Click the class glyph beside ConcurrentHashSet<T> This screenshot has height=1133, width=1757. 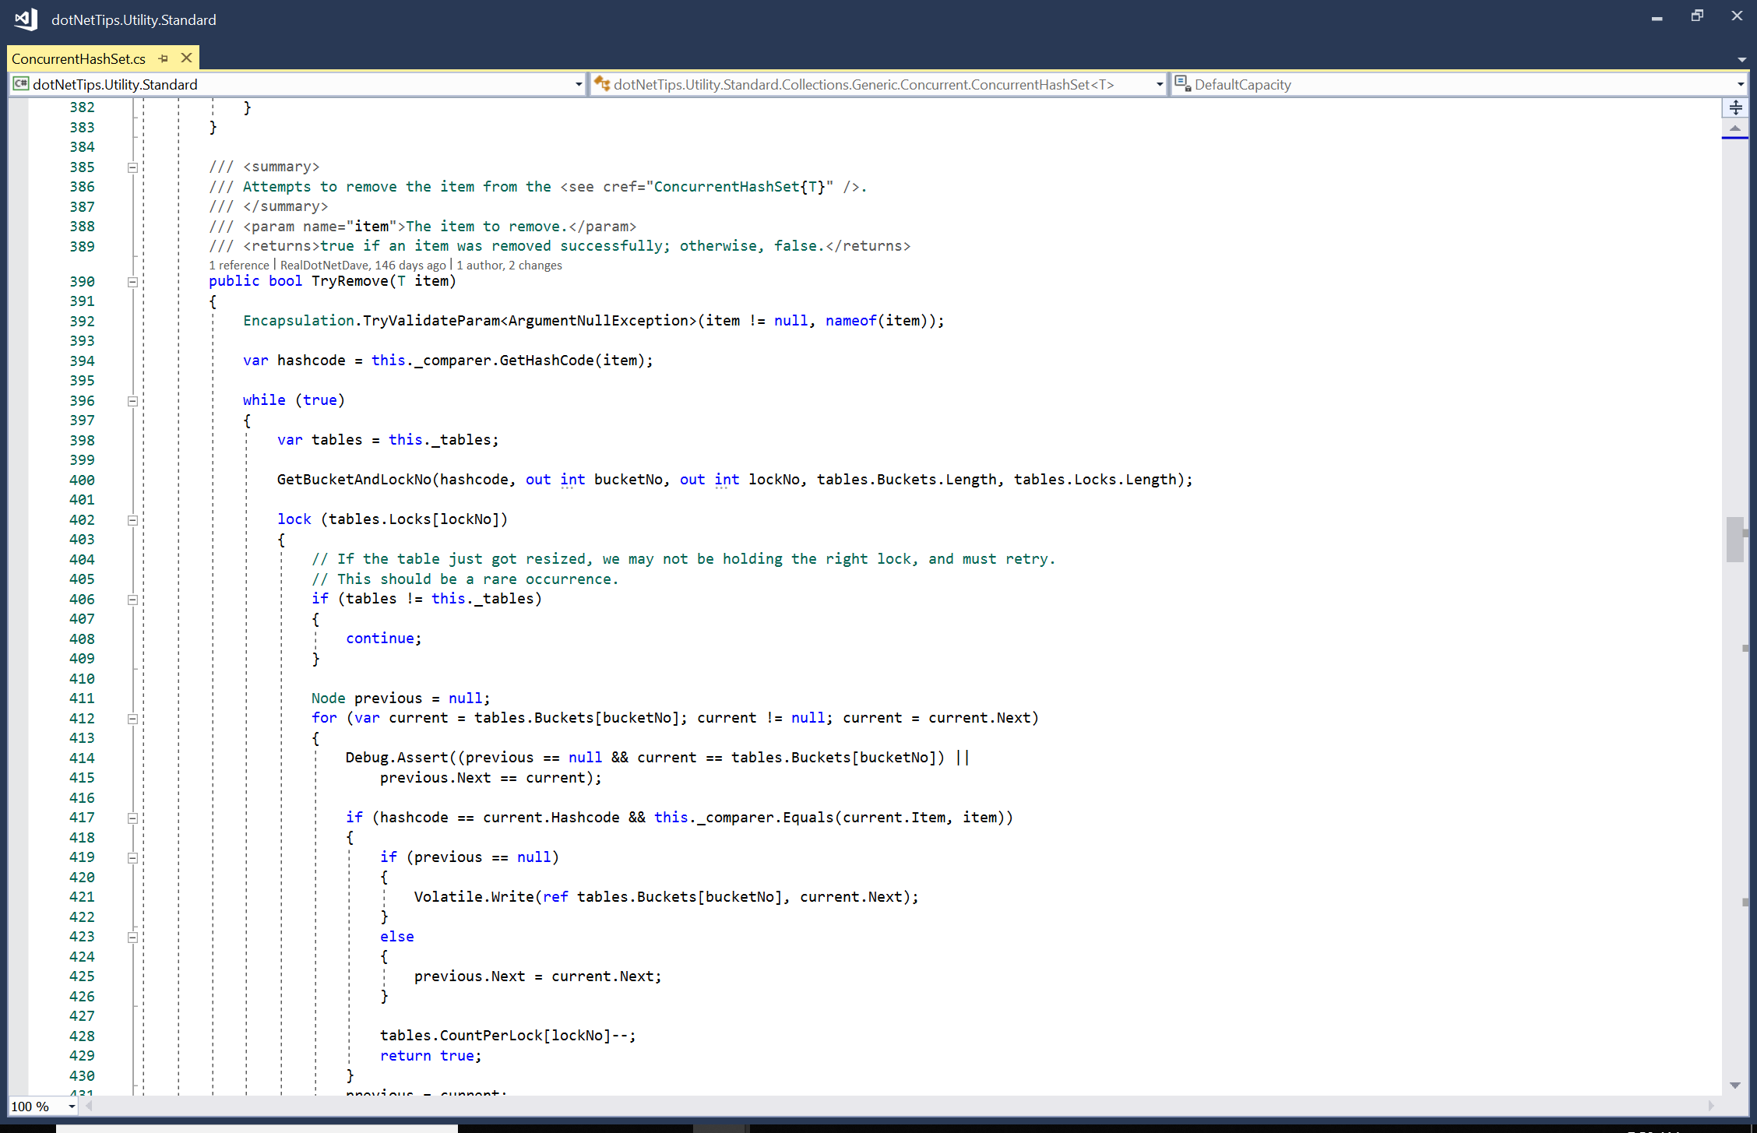(x=602, y=84)
